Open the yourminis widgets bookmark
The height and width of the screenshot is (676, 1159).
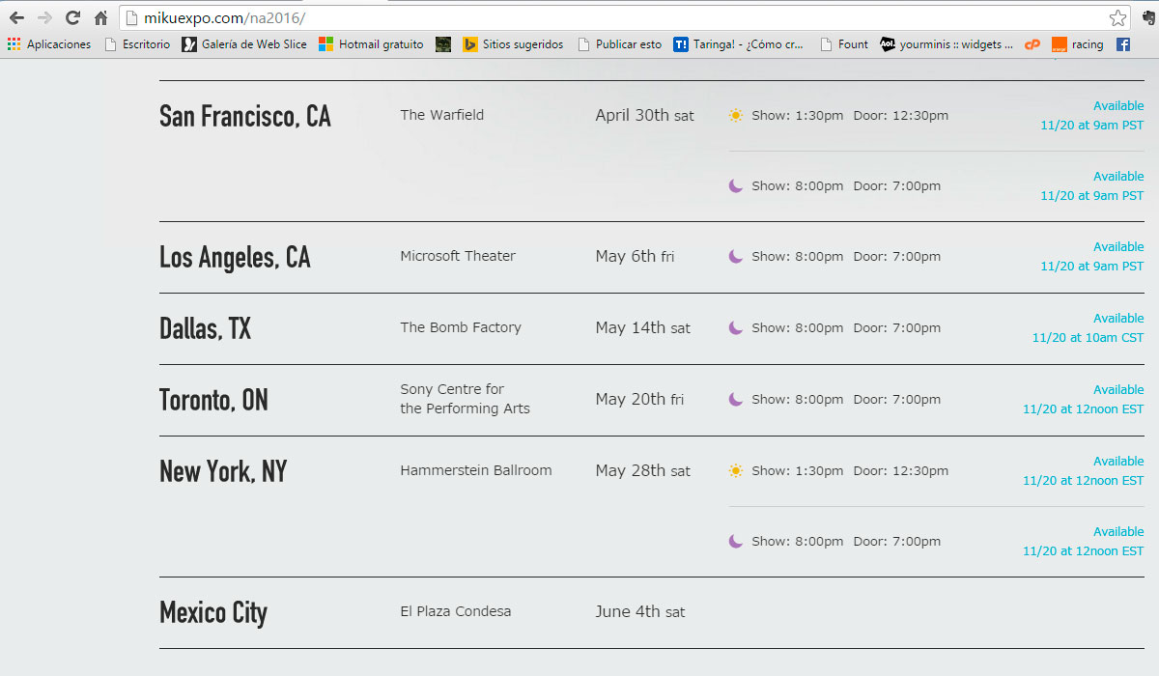click(947, 44)
